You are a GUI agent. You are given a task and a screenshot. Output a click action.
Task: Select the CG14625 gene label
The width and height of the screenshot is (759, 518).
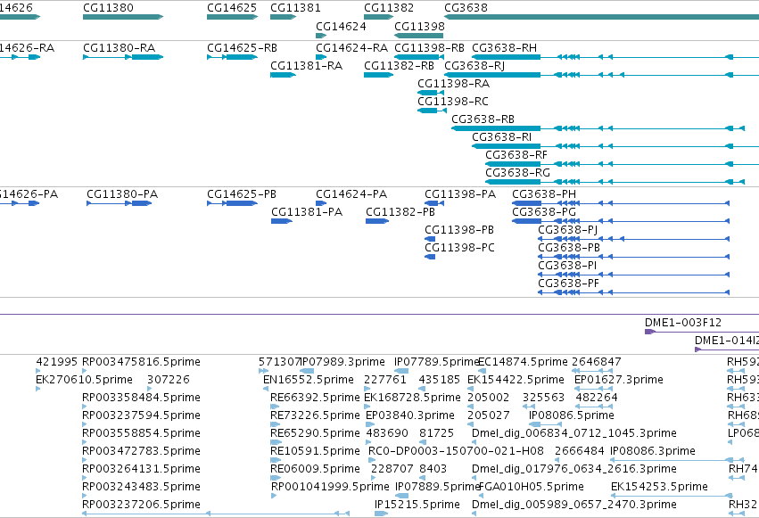[x=232, y=8]
